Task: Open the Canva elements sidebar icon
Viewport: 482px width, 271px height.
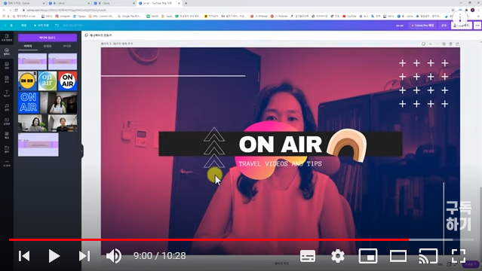Action: coord(7,79)
